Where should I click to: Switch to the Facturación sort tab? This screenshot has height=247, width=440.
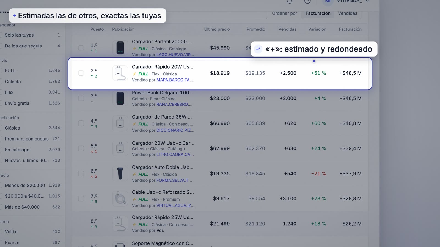click(x=318, y=13)
